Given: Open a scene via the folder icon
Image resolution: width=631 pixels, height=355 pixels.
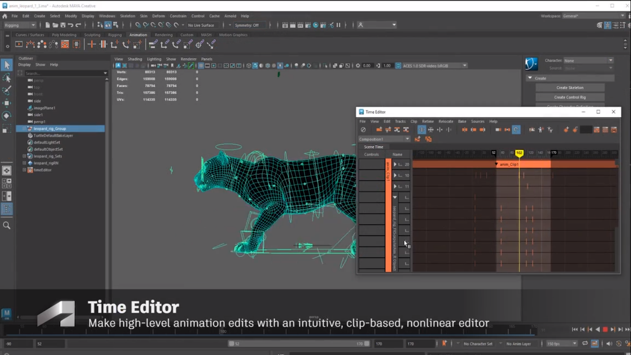Looking at the screenshot, I should [55, 25].
